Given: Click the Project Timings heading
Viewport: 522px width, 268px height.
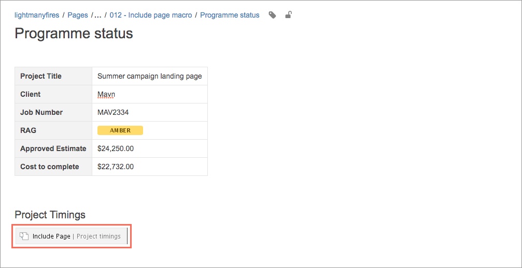Looking at the screenshot, I should pyautogui.click(x=50, y=215).
